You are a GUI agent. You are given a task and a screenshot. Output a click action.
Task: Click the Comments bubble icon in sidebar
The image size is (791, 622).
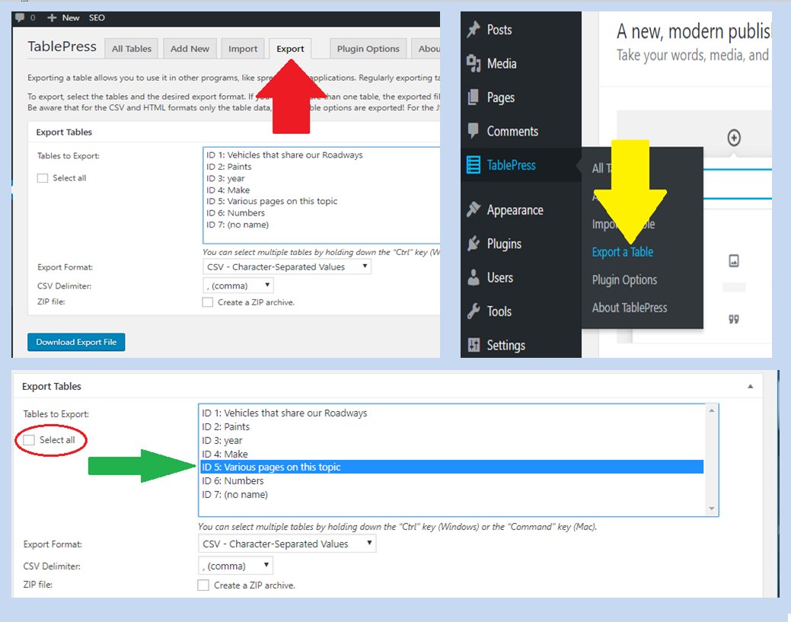pos(474,131)
